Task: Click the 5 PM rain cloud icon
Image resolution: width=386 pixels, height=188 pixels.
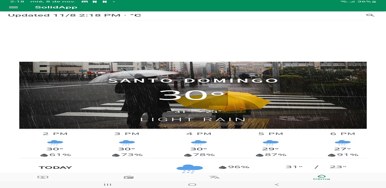Action: (271, 143)
